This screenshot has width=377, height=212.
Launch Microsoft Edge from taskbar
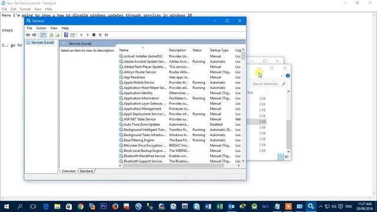pyautogui.click(x=46, y=207)
